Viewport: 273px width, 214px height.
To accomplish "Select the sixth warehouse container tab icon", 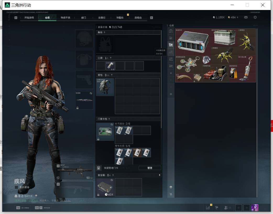I will point(171,66).
